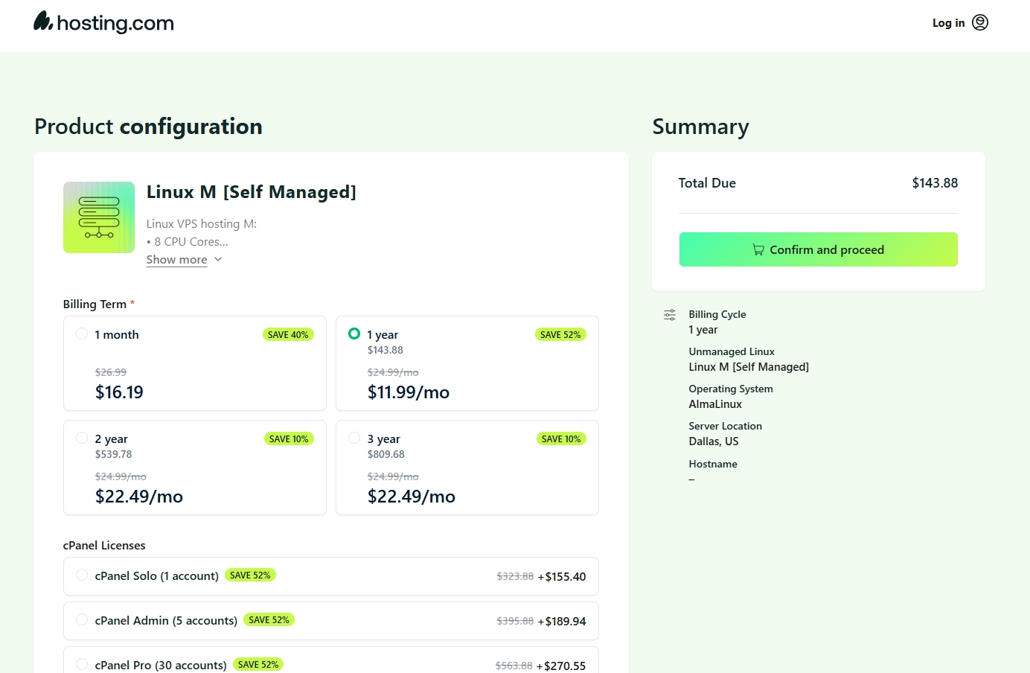Select the 1 year billing term radio
Viewport: 1030px width, 673px height.
tap(354, 334)
